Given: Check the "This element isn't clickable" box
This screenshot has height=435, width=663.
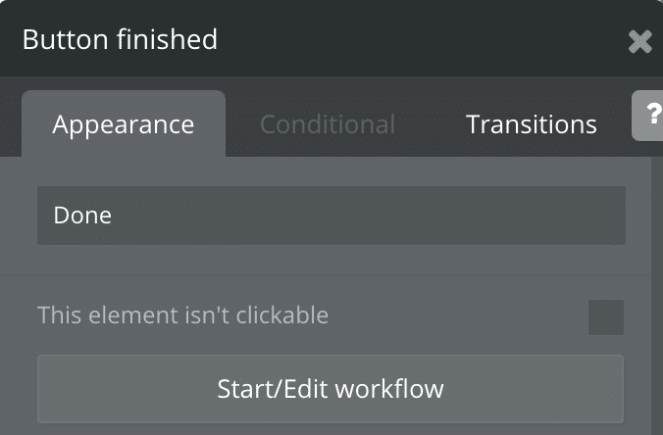Looking at the screenshot, I should coord(605,316).
